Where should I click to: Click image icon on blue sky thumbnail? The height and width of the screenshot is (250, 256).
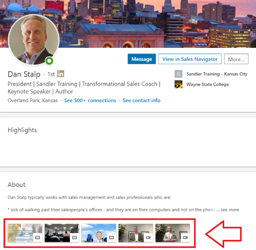(111, 238)
